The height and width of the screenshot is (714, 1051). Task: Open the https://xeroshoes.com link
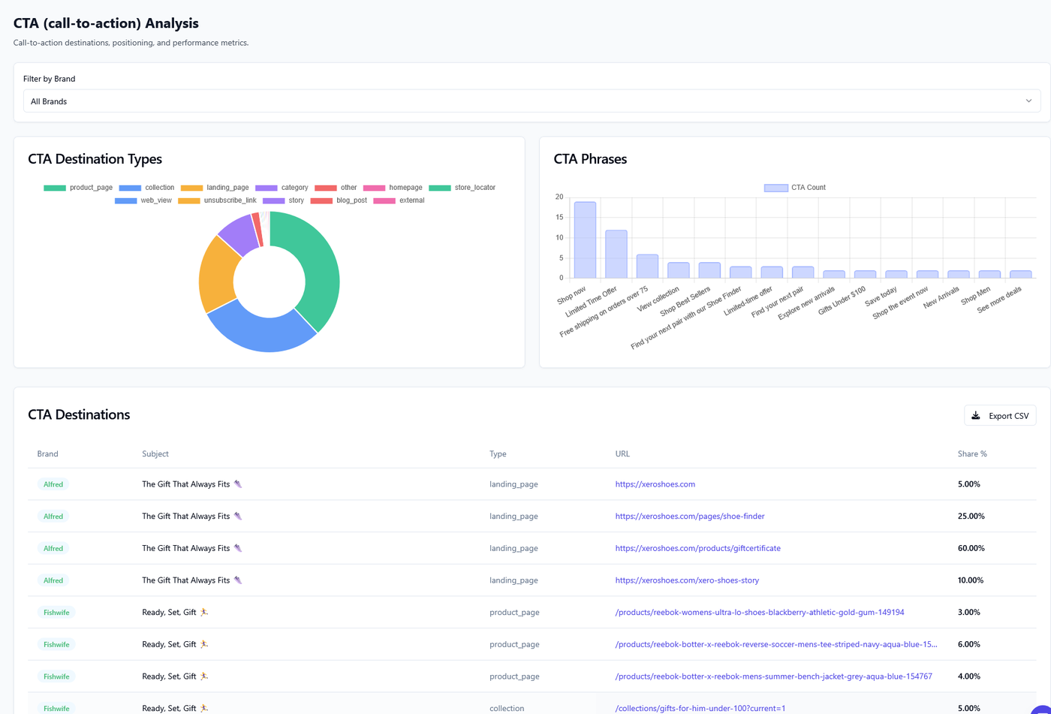tap(655, 484)
